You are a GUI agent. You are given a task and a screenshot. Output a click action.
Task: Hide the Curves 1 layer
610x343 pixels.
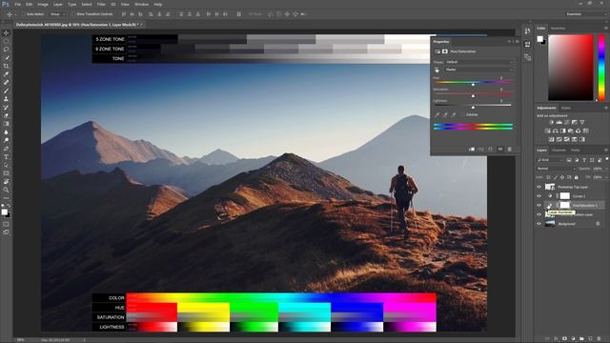(x=539, y=196)
